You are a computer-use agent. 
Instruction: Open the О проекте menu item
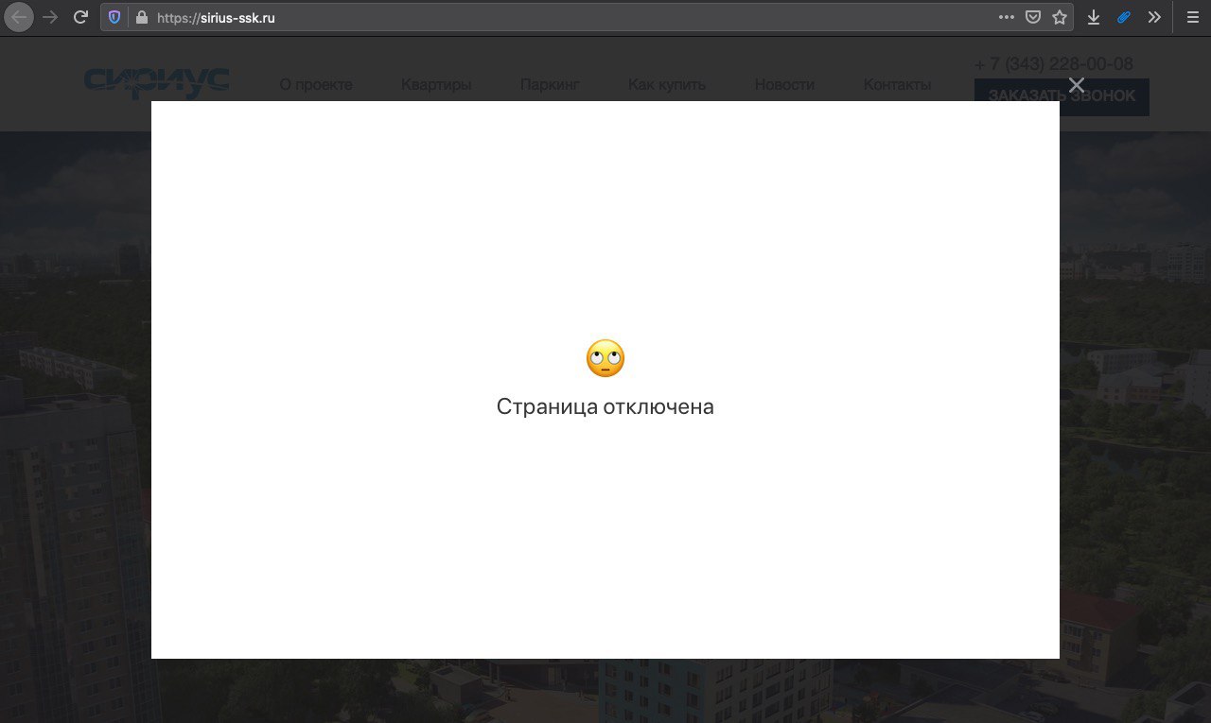click(x=316, y=84)
